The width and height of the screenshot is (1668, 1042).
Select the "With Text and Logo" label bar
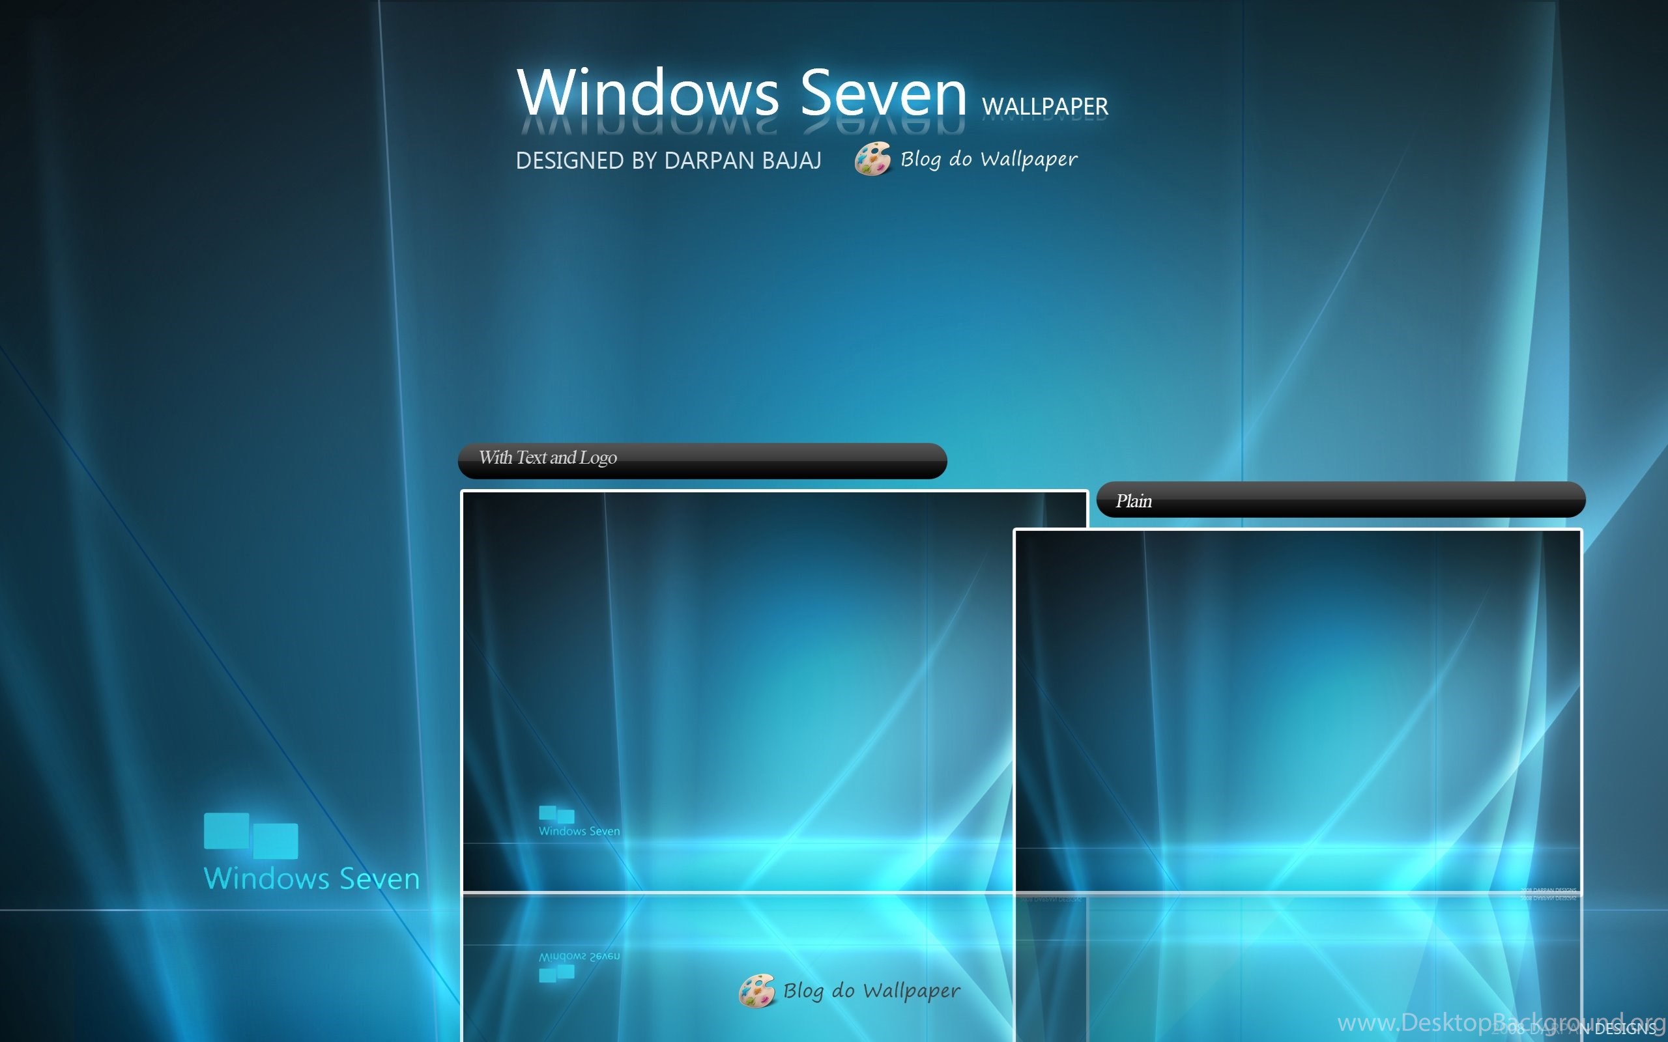[x=702, y=460]
